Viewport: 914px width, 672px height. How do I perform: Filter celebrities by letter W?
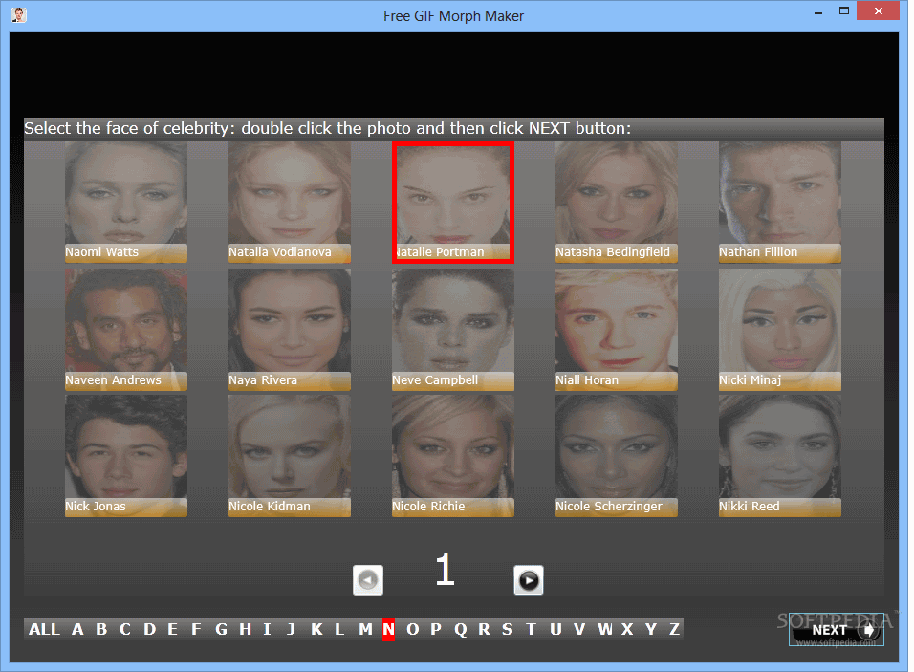point(605,629)
